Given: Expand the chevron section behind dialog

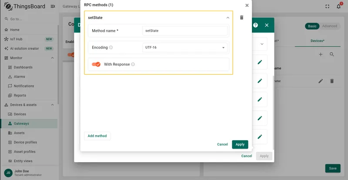Looking at the screenshot, I should (x=262, y=44).
